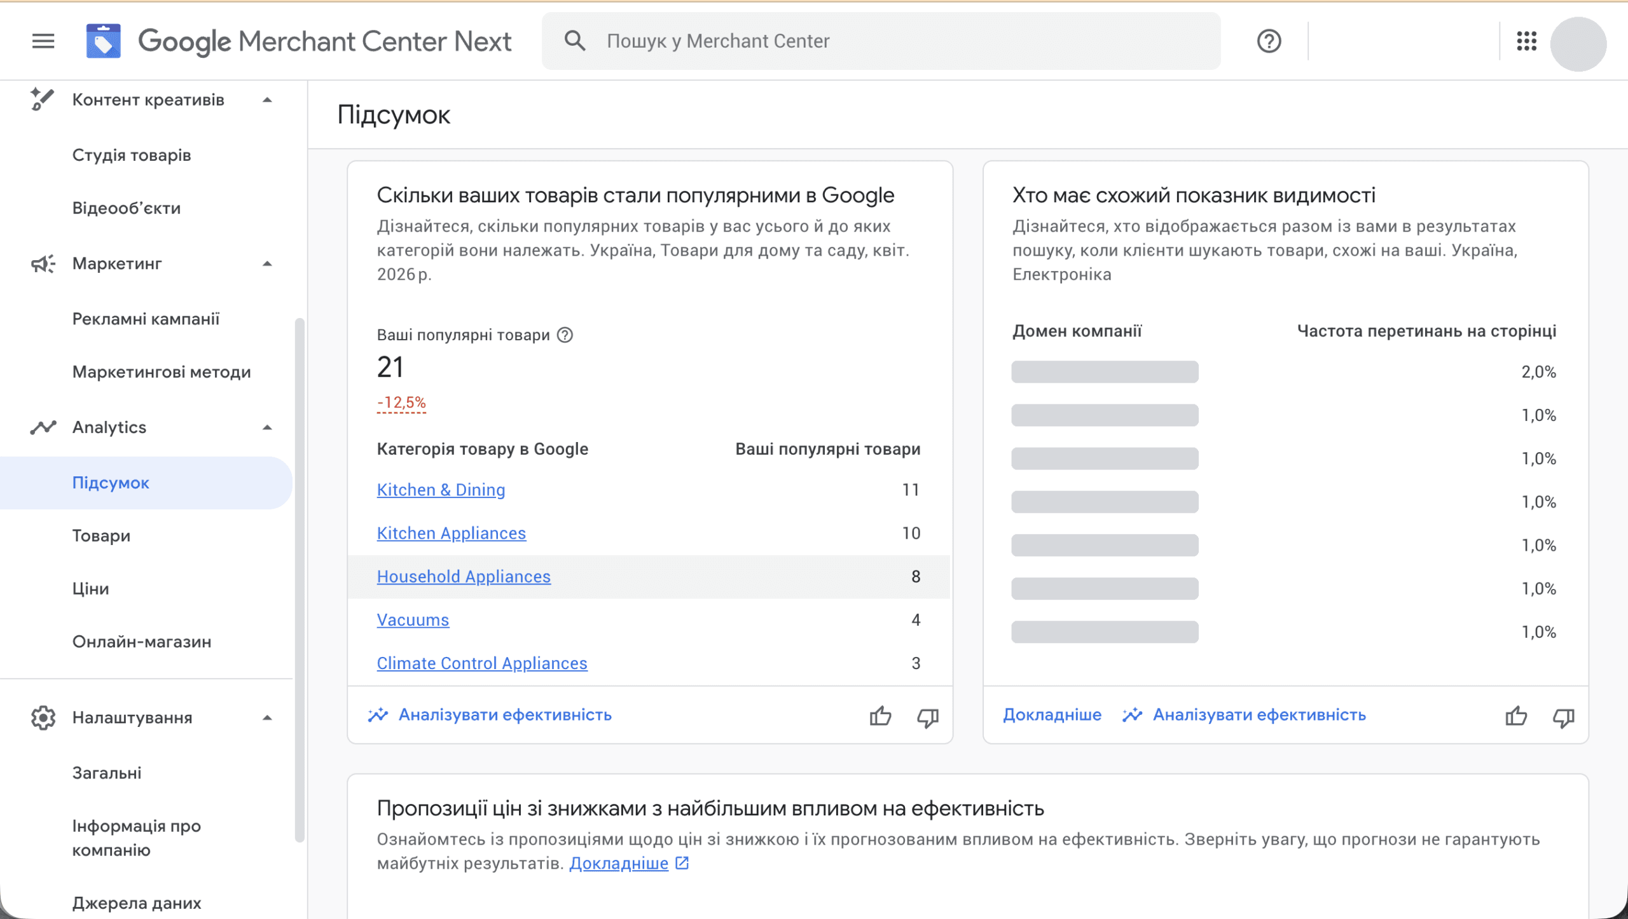Click the marketing megaphone icon
1628x919 pixels.
(x=43, y=263)
